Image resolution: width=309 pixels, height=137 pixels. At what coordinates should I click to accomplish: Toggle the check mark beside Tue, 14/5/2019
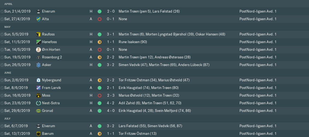click(x=2, y=50)
